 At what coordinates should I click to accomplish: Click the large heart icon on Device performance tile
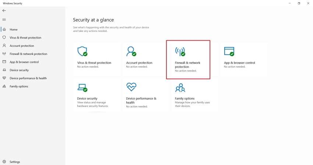point(131,87)
